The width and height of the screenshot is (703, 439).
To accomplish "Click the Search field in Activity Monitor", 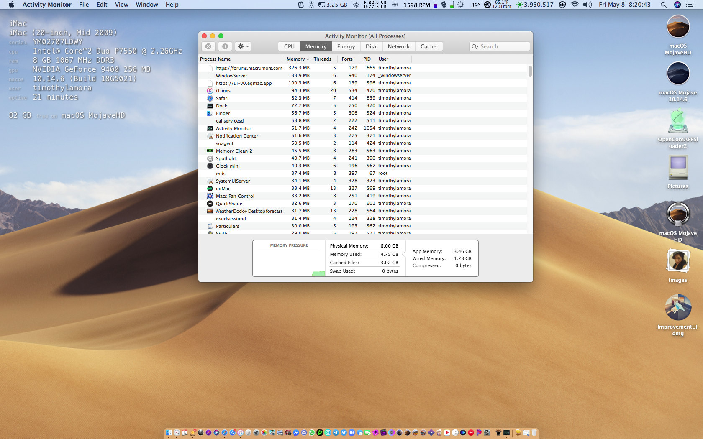I will pyautogui.click(x=500, y=46).
